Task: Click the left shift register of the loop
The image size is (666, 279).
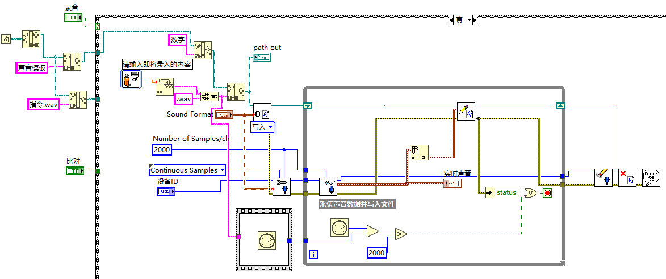Action: (308, 106)
